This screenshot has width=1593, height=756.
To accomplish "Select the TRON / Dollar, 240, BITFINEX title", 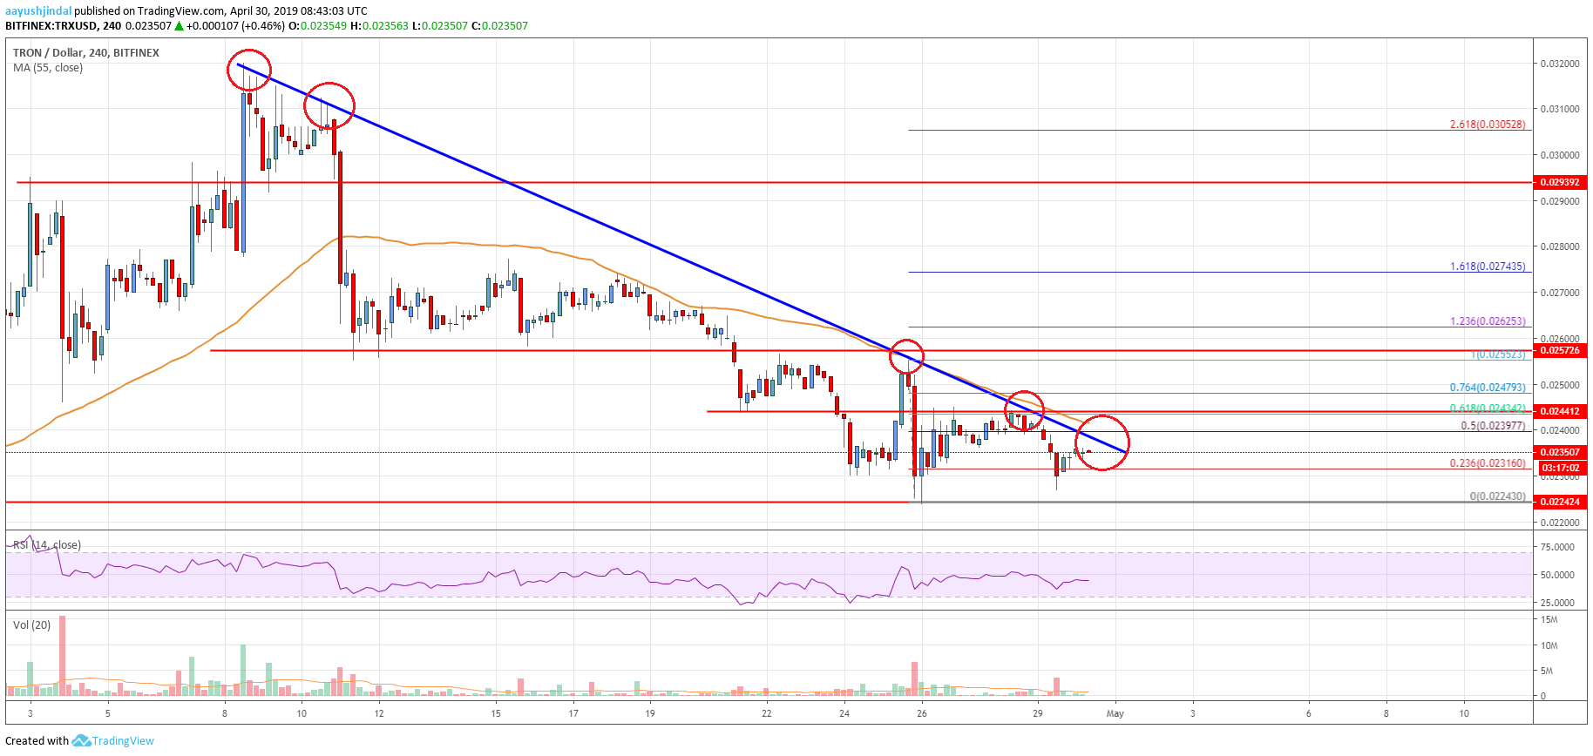I will tap(86, 53).
